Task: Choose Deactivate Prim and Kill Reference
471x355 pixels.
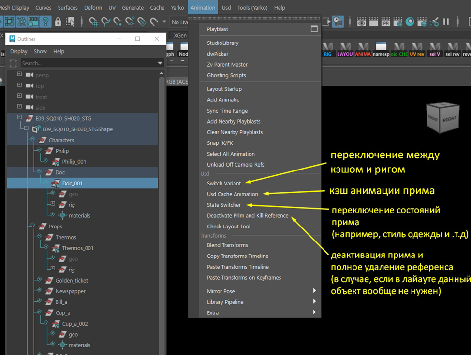Action: 261,216
